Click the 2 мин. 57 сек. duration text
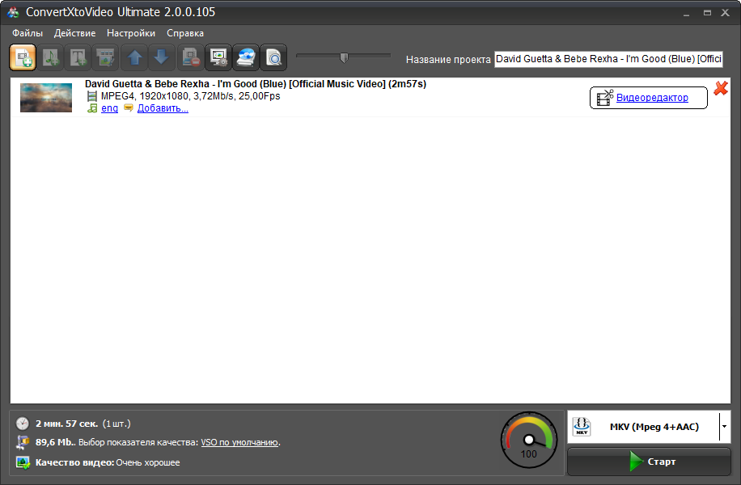741x485 pixels. tap(66, 424)
